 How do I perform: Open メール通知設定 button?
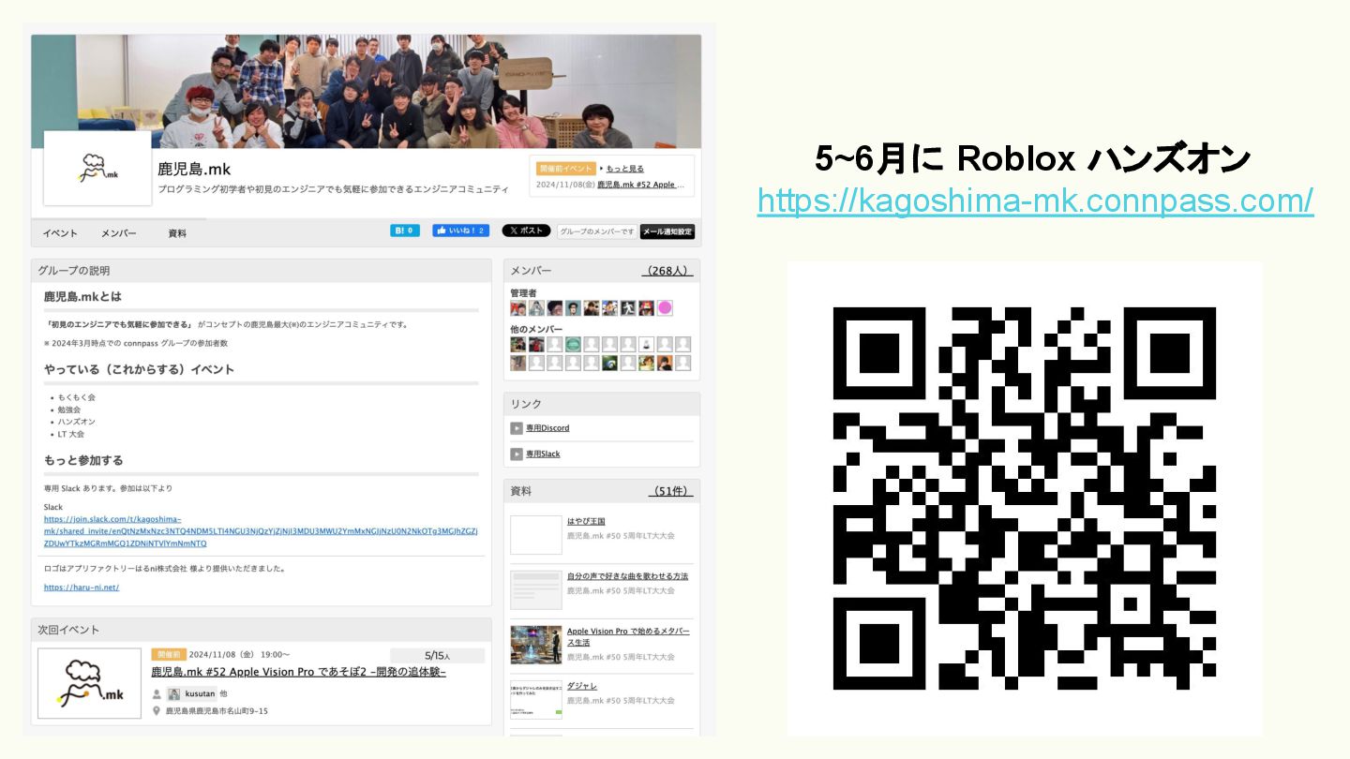point(667,231)
